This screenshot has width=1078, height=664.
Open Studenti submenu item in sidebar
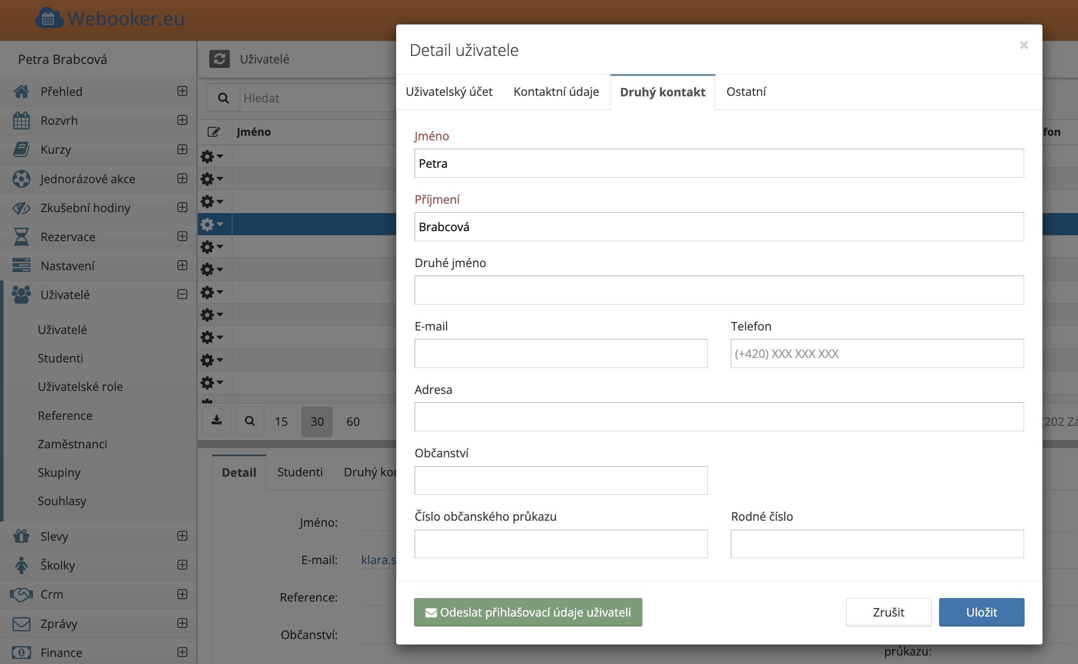click(x=60, y=358)
